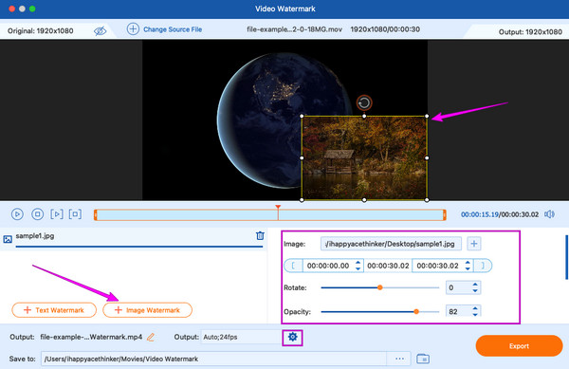Click the orange playhead marker on timeline
Viewport: 569px width, 369px height.
(x=278, y=208)
